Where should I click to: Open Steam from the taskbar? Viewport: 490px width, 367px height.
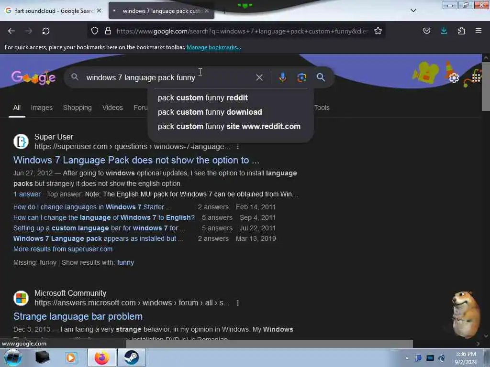[132, 357]
